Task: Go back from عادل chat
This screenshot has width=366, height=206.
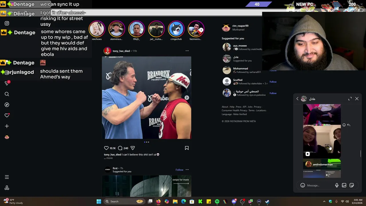Action: point(297,99)
